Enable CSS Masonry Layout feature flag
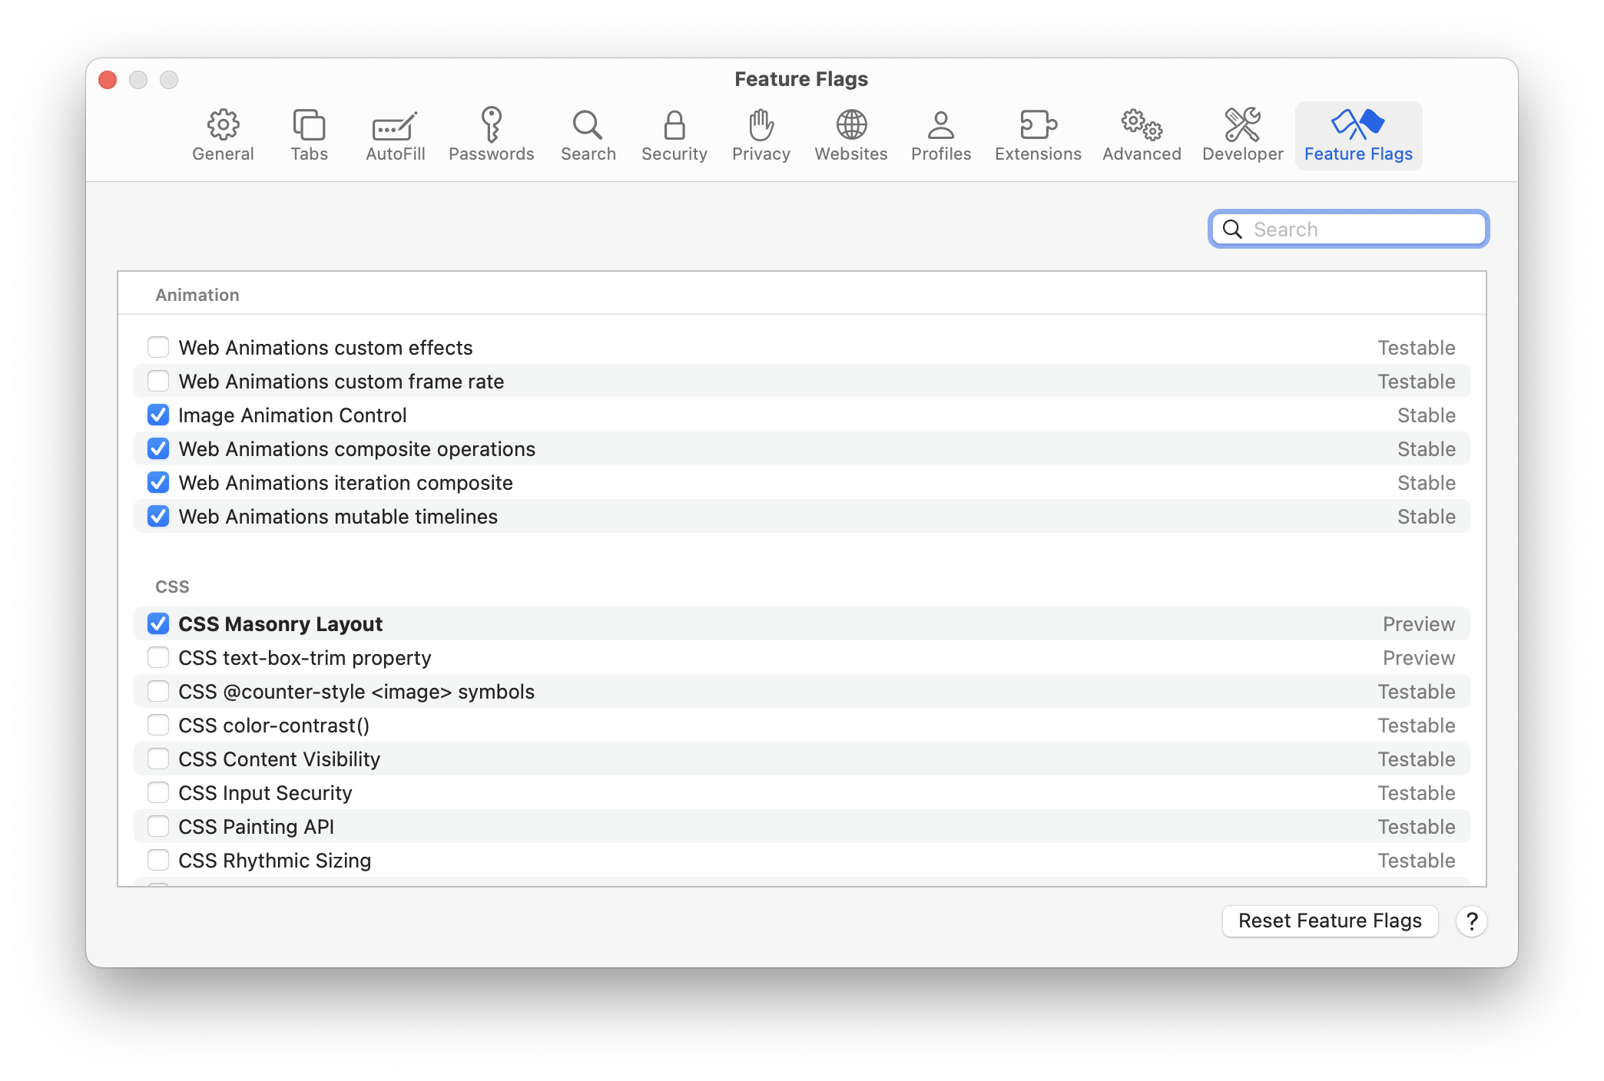 tap(158, 623)
